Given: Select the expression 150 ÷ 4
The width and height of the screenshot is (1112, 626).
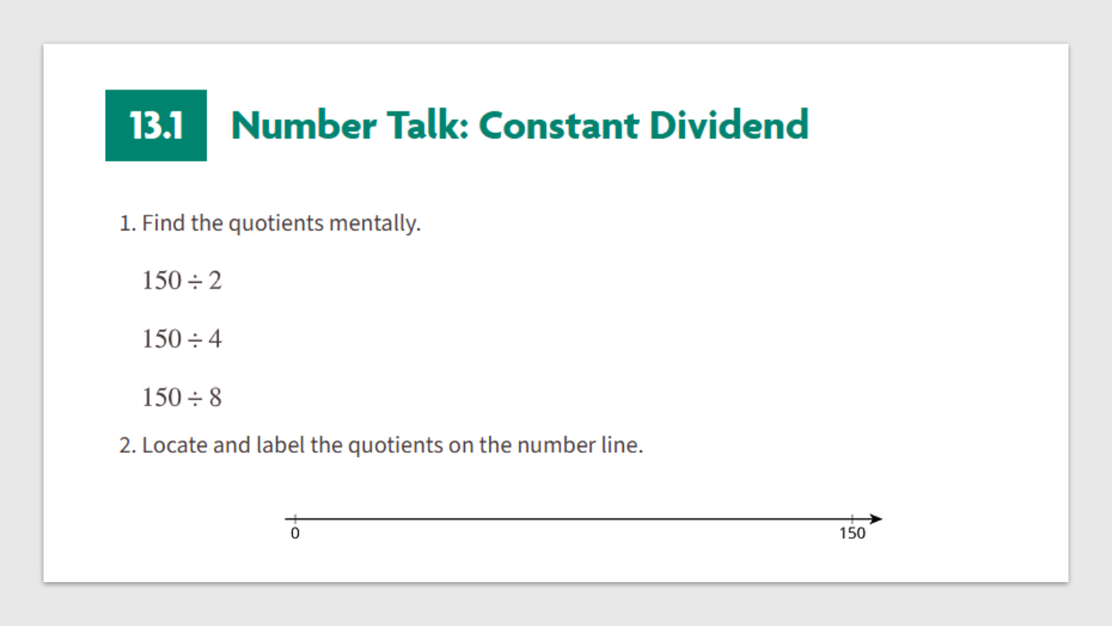Looking at the screenshot, I should [181, 339].
